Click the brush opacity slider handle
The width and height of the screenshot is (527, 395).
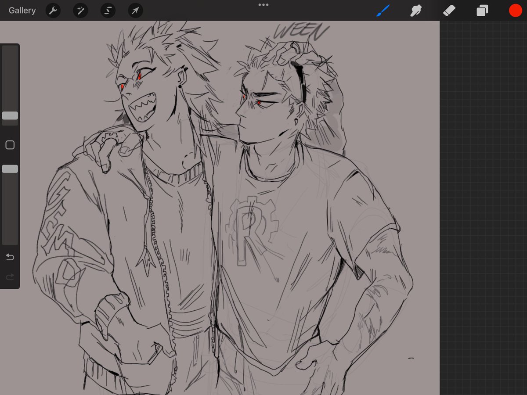(10, 169)
